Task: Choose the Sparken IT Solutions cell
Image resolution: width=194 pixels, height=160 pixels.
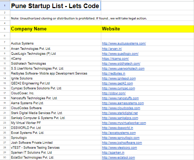Action: click(56, 152)
